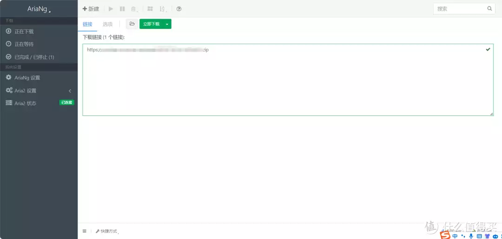Expand the Aria2 设置 menu
This screenshot has height=239, width=502.
[x=39, y=91]
